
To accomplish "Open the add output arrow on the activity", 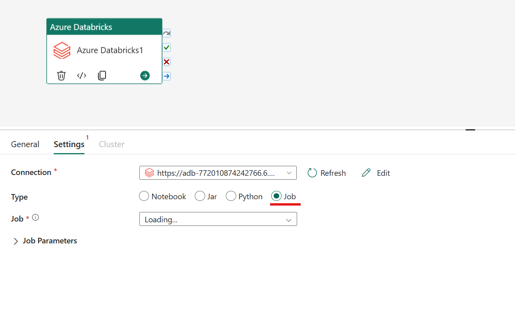I will (145, 76).
